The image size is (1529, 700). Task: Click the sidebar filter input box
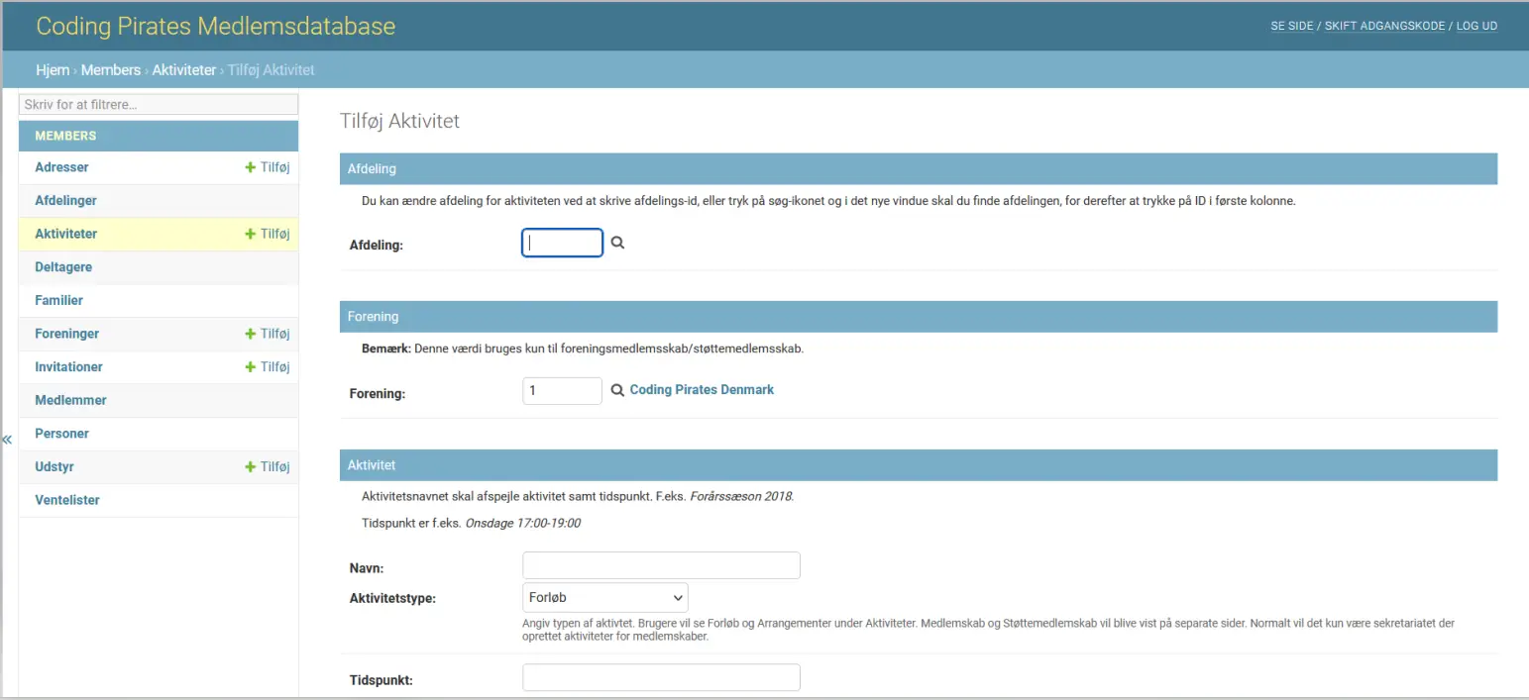(159, 104)
